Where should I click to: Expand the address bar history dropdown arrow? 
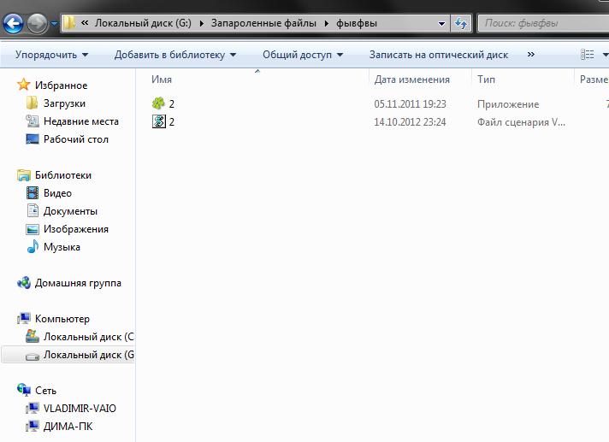(441, 23)
